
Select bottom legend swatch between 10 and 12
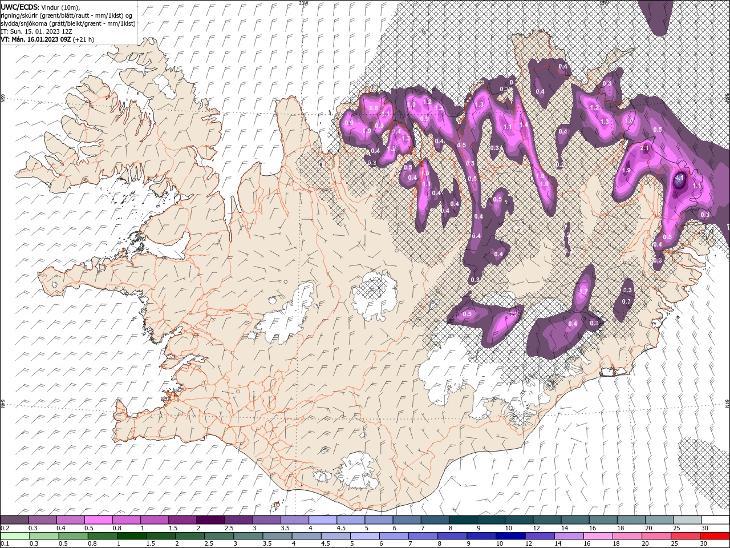click(x=511, y=536)
